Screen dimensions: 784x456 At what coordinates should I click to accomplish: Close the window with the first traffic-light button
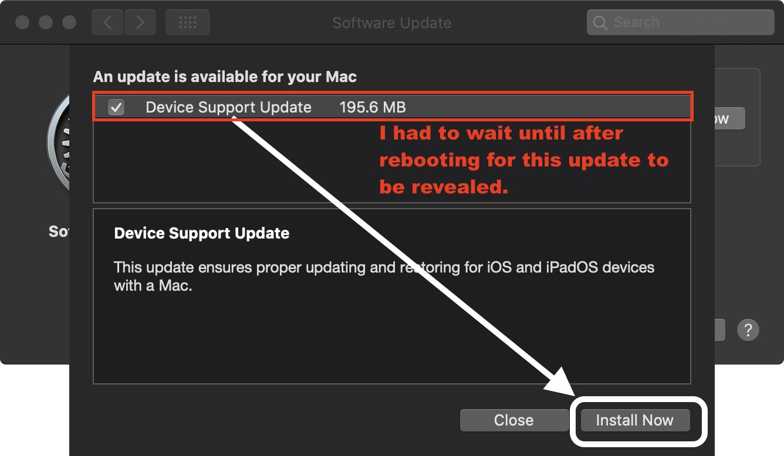click(22, 22)
